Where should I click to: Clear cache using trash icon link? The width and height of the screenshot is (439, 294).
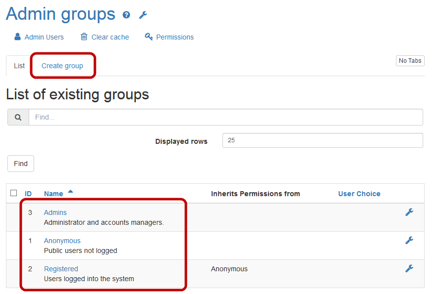pos(105,37)
